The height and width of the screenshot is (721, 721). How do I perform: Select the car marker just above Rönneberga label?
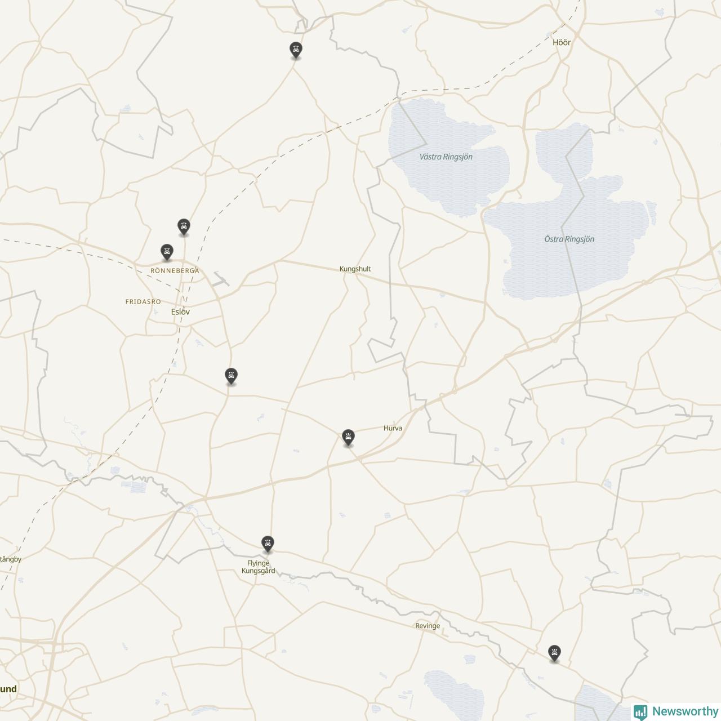tap(167, 252)
